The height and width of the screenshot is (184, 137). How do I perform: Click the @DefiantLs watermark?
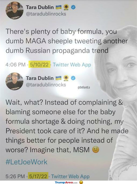coord(84,87)
